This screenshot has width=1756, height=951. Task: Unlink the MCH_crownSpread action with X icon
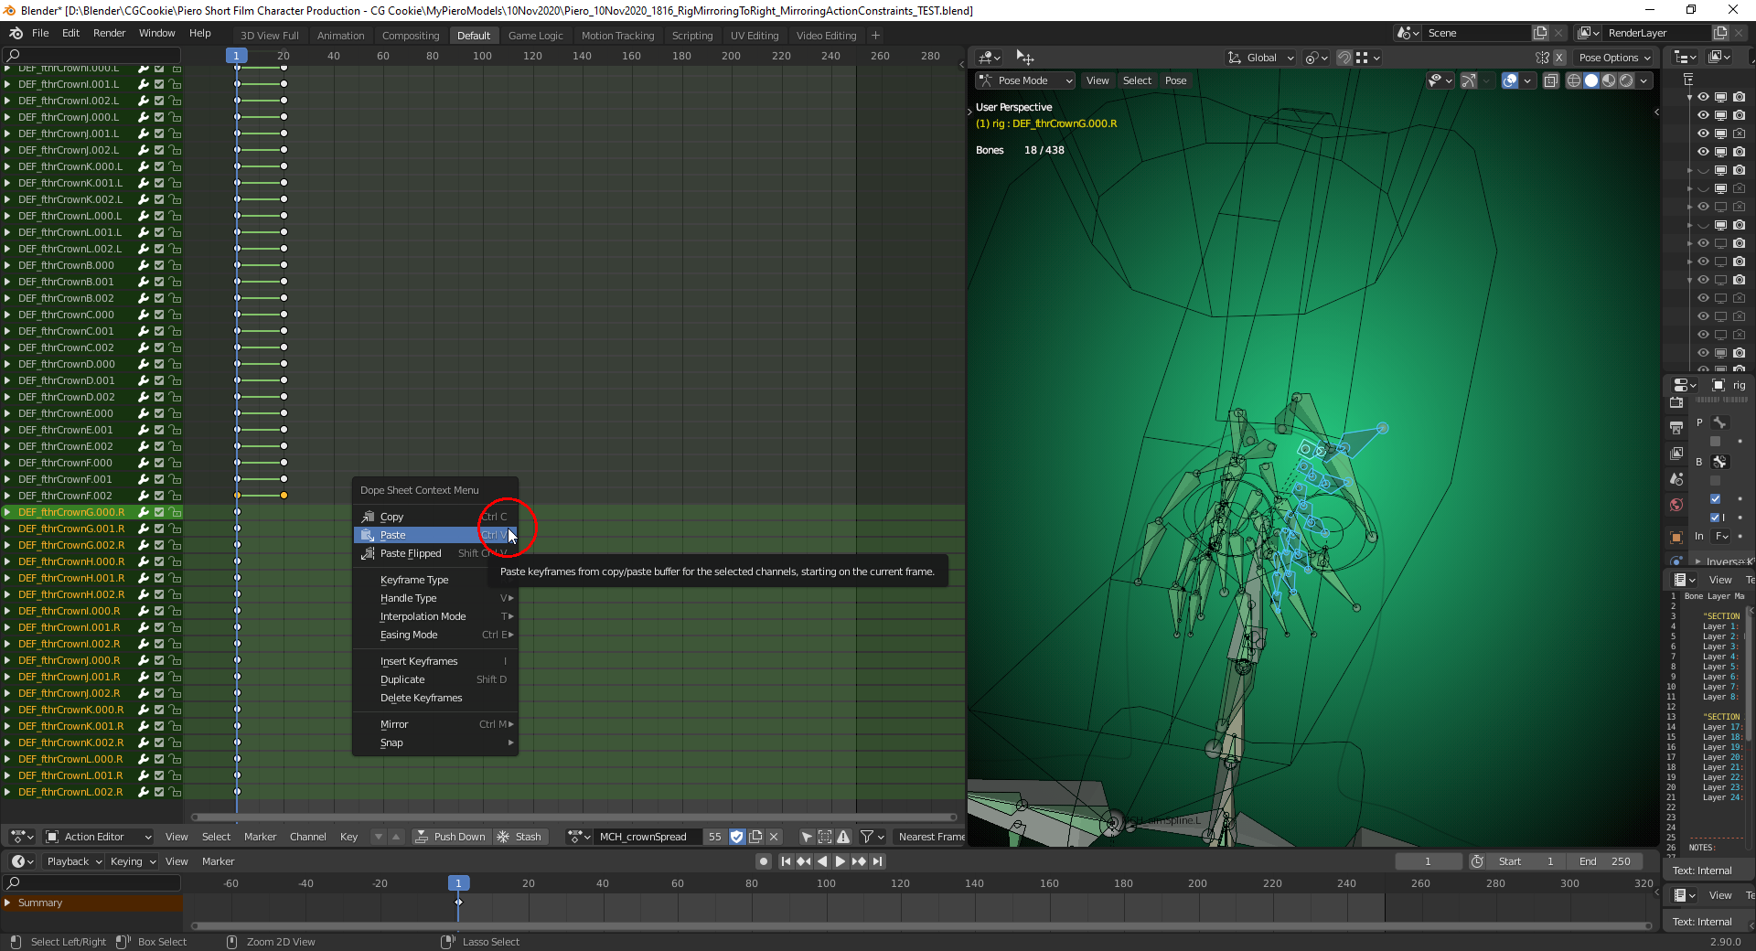(x=774, y=837)
